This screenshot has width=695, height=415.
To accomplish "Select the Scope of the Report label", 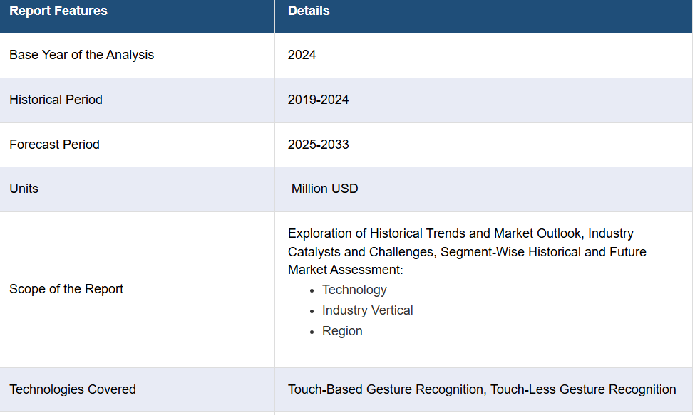I will 66,289.
